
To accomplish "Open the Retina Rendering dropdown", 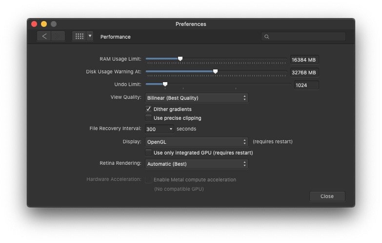I will coord(197,164).
